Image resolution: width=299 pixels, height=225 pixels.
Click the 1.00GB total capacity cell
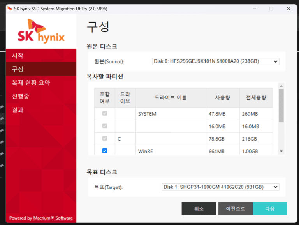point(256,150)
